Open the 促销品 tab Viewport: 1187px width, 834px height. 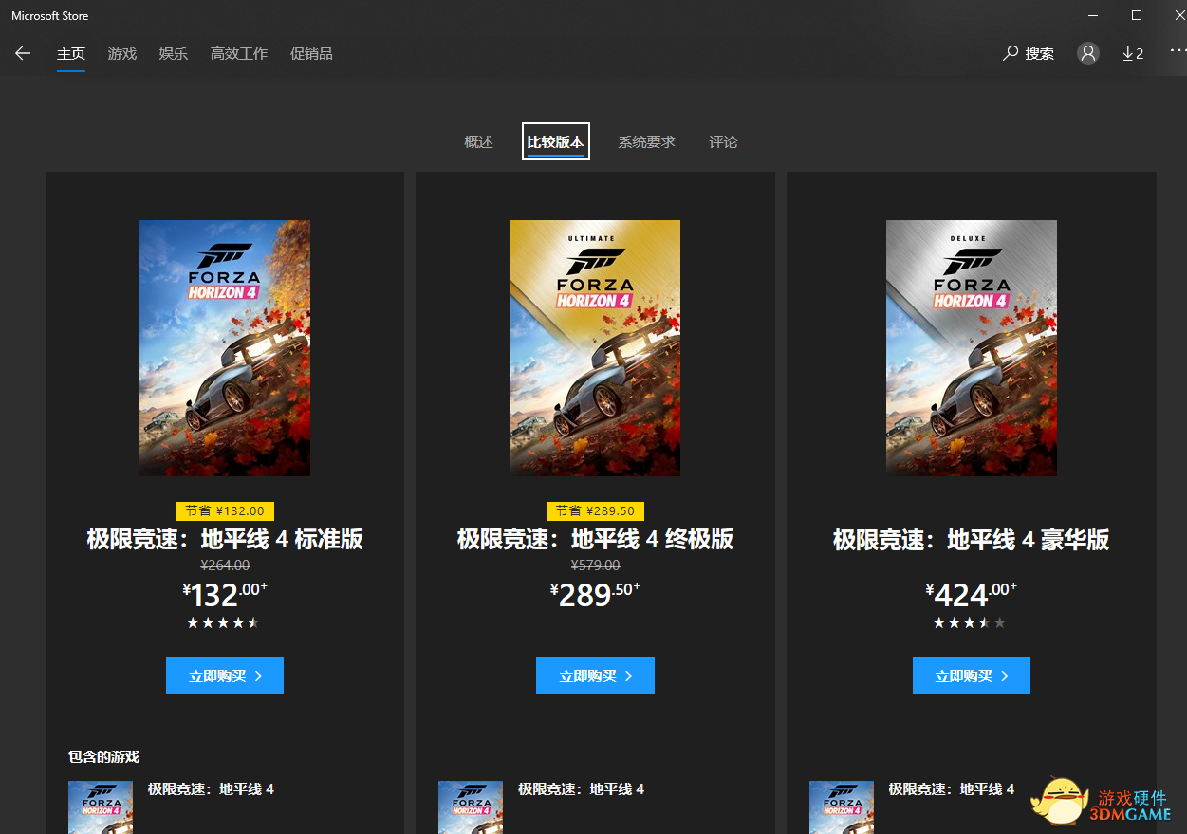[311, 54]
